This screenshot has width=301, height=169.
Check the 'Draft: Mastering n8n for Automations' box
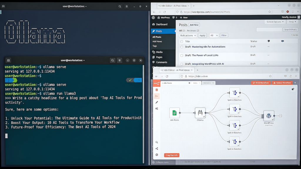coord(181,47)
